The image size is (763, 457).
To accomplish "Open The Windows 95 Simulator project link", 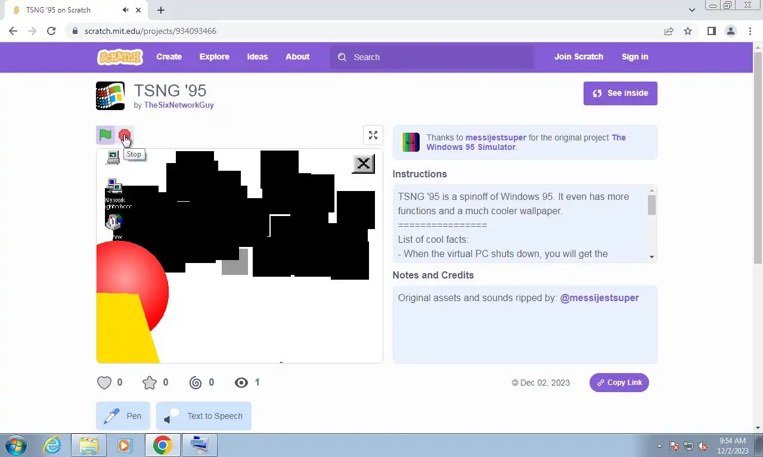I will [526, 142].
